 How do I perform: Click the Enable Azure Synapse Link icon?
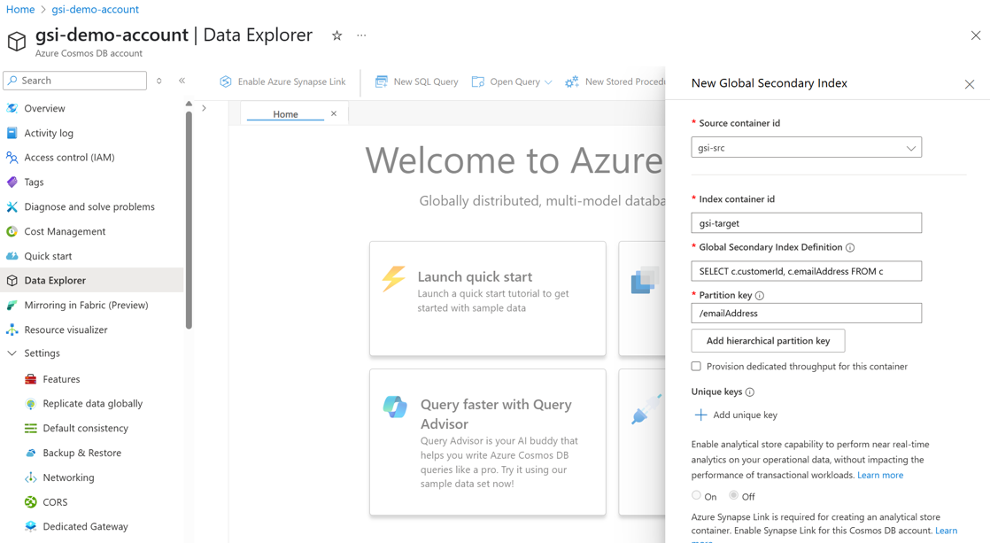pos(226,81)
